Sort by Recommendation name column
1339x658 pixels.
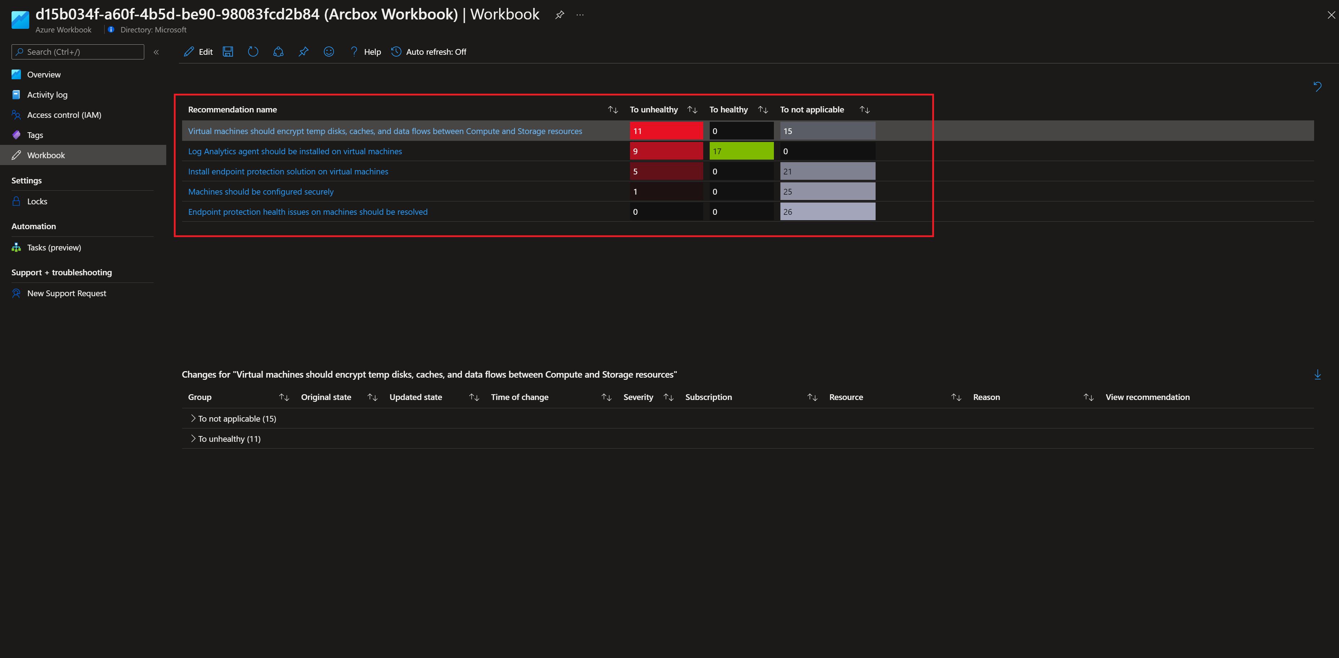click(613, 110)
